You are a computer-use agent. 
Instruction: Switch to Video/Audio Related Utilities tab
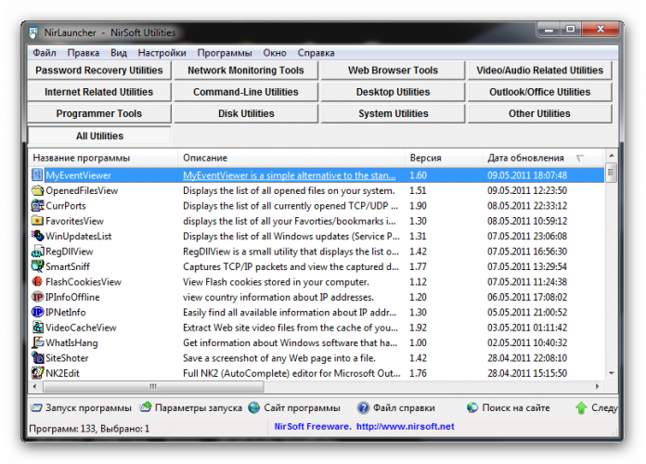539,70
